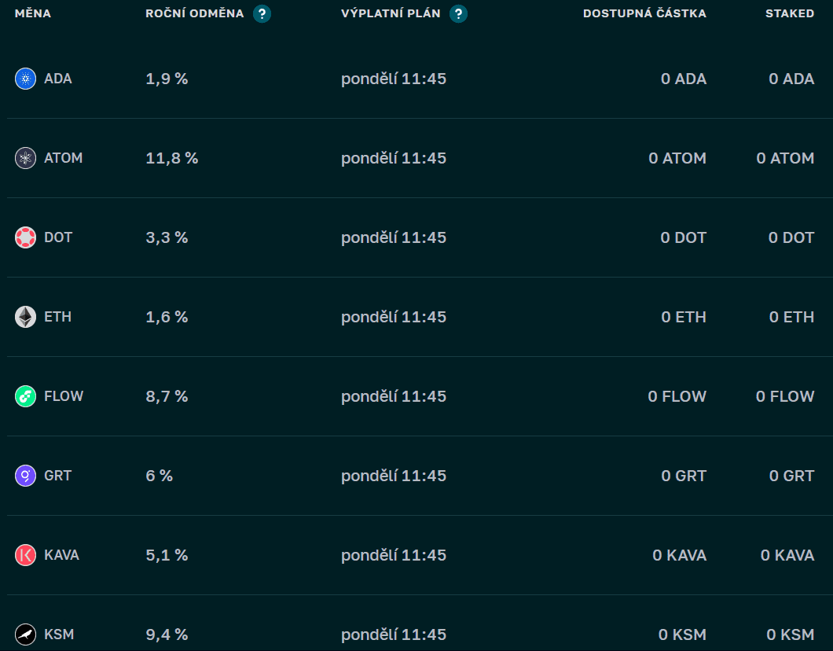This screenshot has height=651, width=833.
Task: Click the KSM coin icon
Action: coord(25,634)
